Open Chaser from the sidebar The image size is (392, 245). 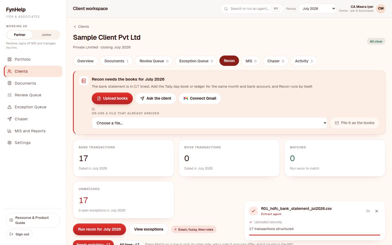pos(33,119)
